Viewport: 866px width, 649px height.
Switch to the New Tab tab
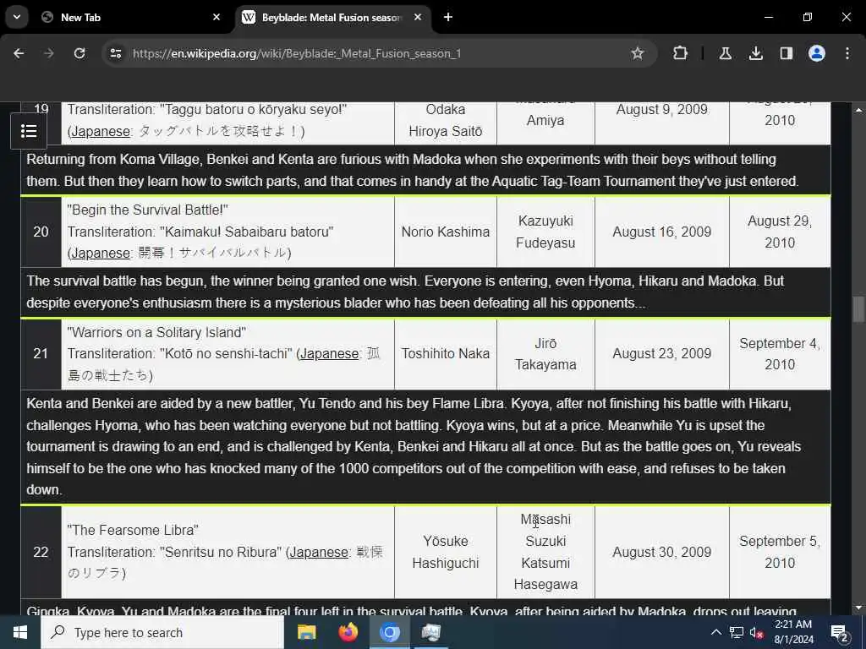coord(131,17)
